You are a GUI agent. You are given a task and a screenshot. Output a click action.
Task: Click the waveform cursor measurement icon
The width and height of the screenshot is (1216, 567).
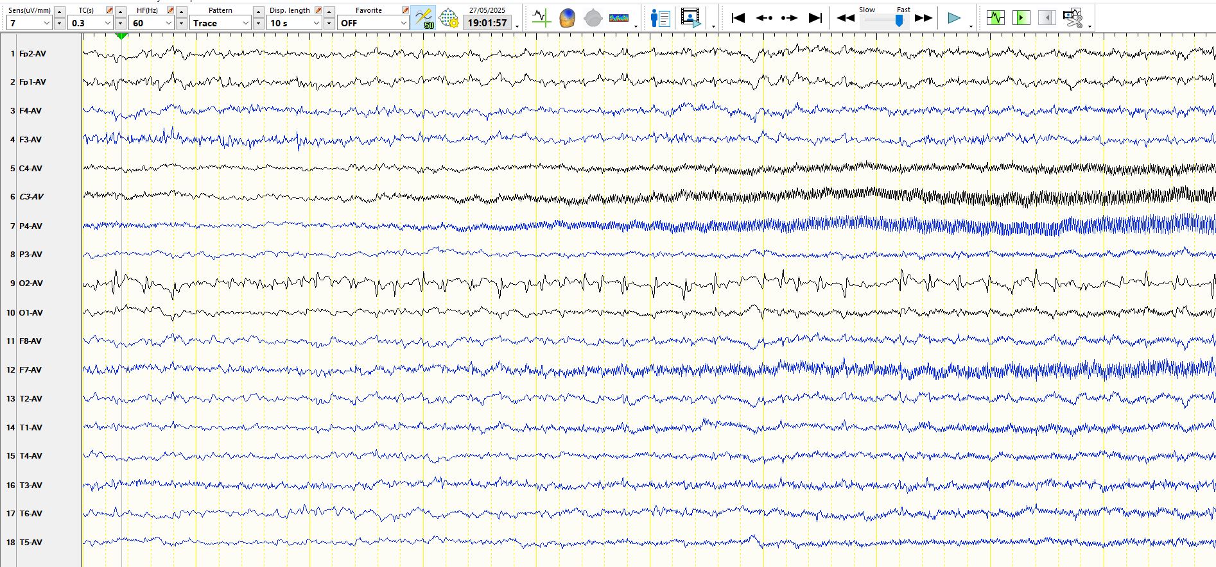(x=541, y=18)
